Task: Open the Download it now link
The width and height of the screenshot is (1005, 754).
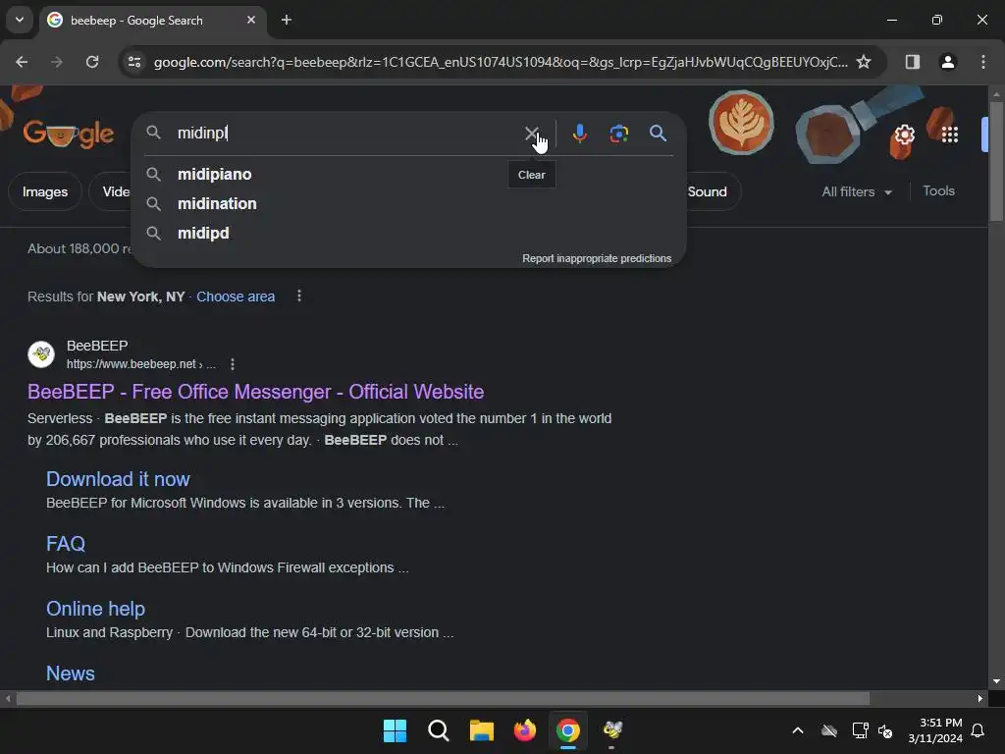Action: tap(118, 479)
